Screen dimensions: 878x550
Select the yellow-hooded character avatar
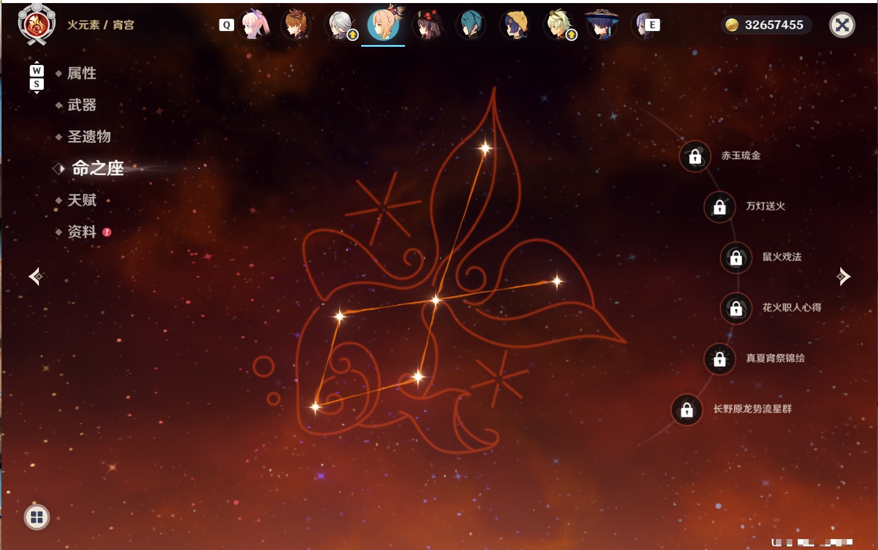click(515, 25)
